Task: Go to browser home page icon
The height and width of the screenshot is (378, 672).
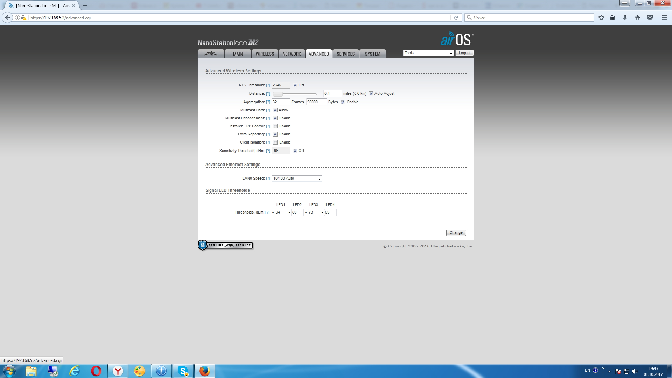Action: pos(637,17)
